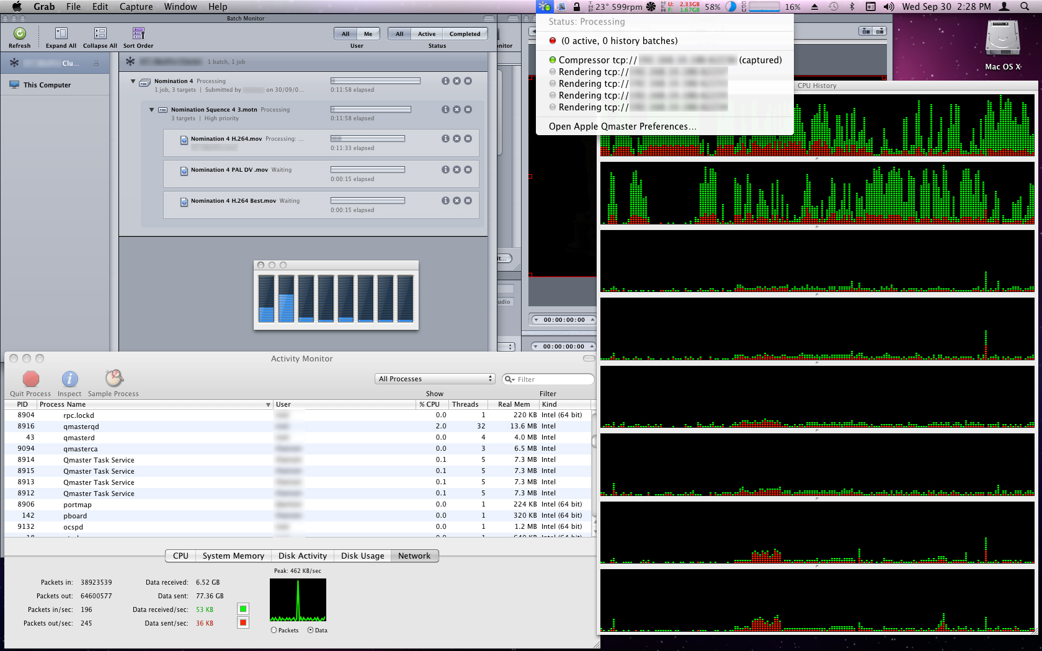Click the Nomination 4 batch progress bar
Viewport: 1042px width, 651px height.
[375, 81]
